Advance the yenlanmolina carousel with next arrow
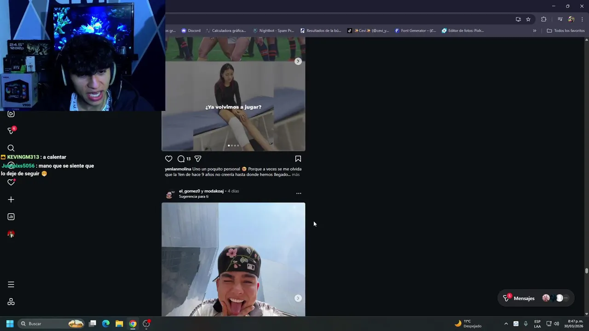Viewport: 589px width, 331px height. pyautogui.click(x=298, y=61)
